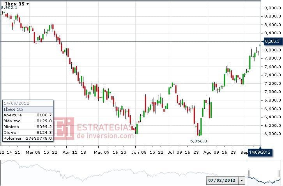Click the 7,600.0 price axis label
This screenshot has height=186, width=283.
(x=272, y=67)
